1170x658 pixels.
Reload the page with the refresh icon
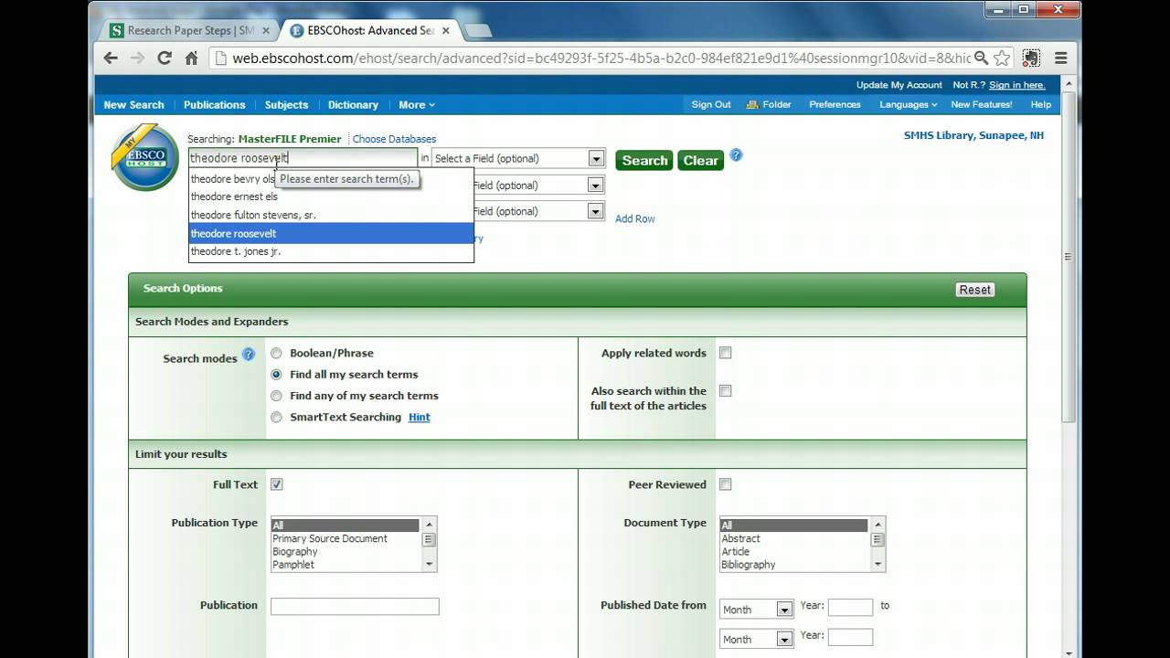(x=165, y=58)
